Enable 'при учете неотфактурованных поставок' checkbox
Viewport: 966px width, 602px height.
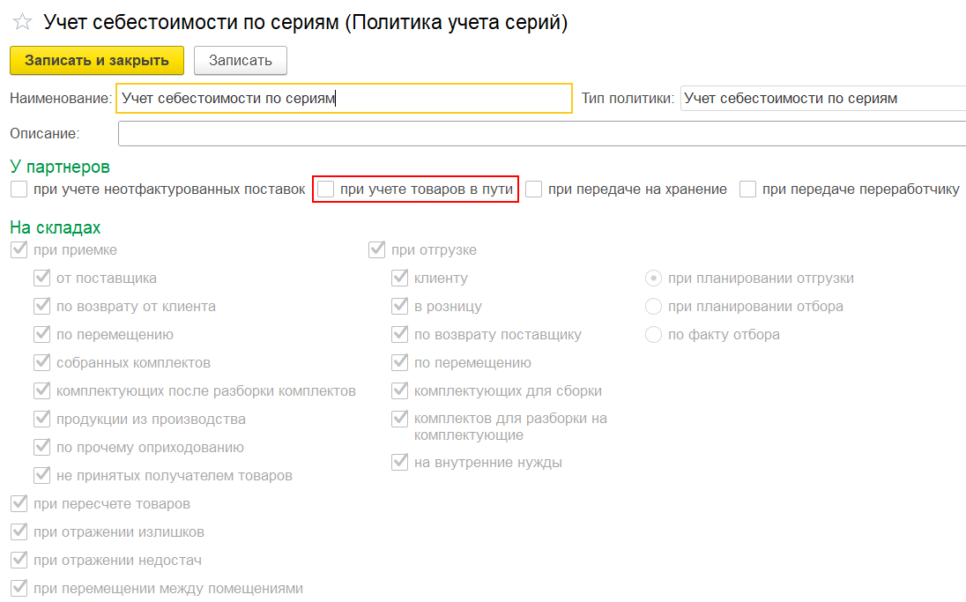(x=19, y=189)
